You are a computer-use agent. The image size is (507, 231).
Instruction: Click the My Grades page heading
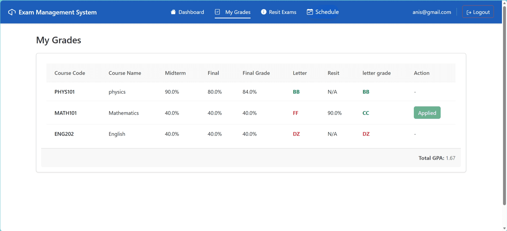pos(59,40)
